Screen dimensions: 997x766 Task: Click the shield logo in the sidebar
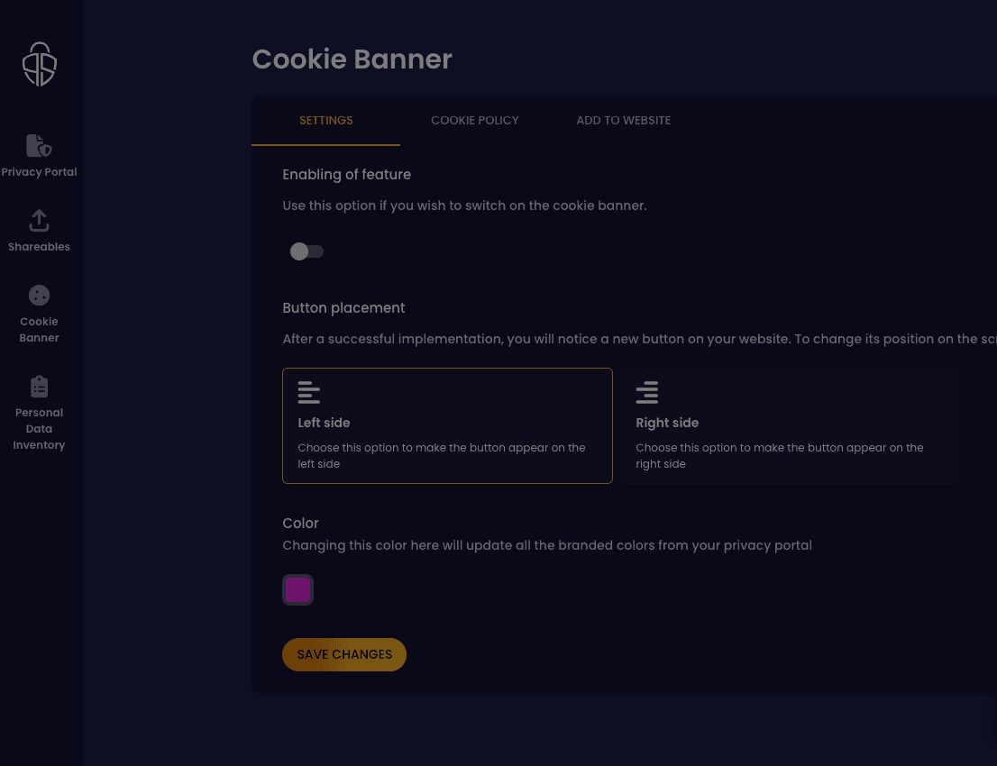tap(40, 65)
